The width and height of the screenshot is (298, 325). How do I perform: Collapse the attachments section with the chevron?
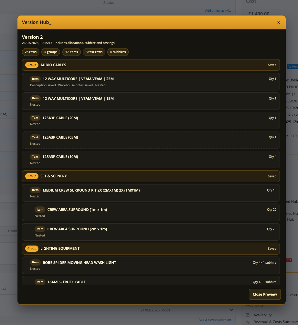point(231,309)
